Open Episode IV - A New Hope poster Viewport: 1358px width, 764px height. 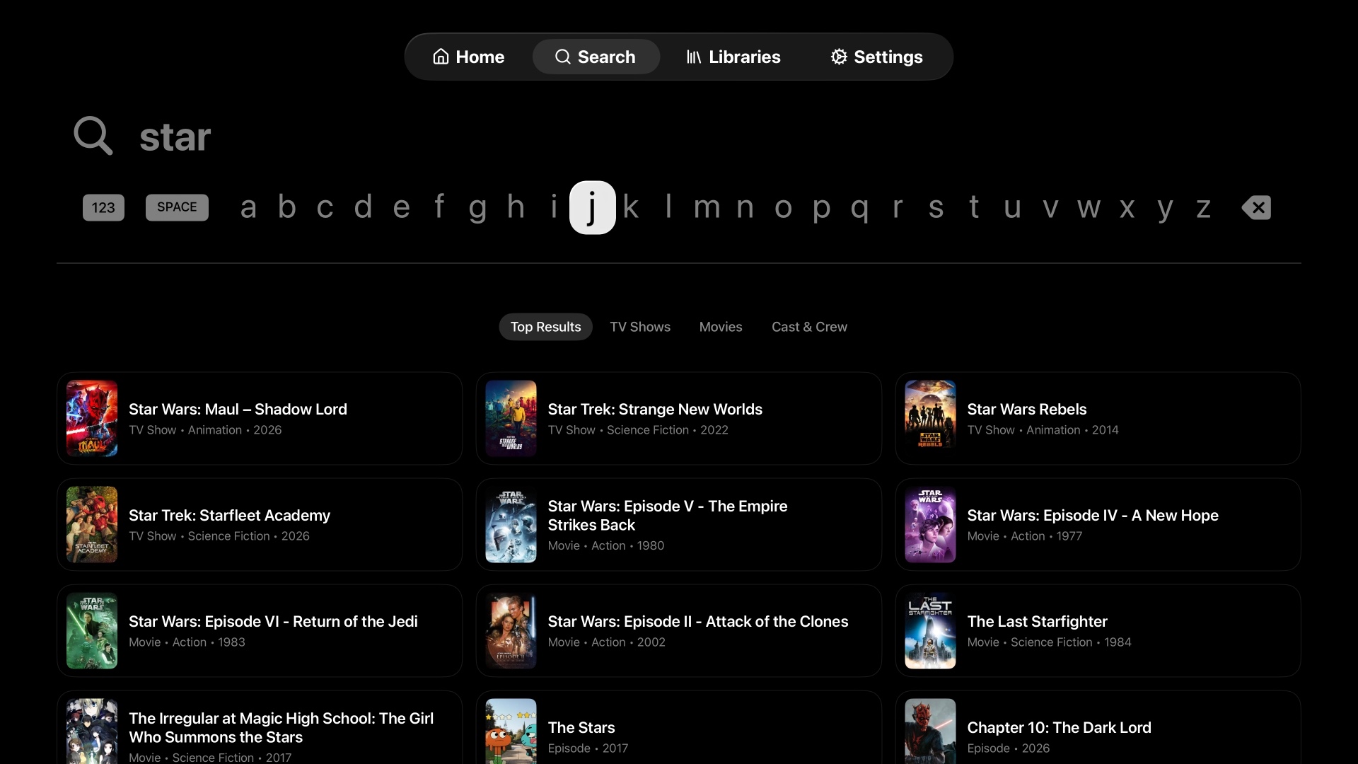pyautogui.click(x=930, y=524)
